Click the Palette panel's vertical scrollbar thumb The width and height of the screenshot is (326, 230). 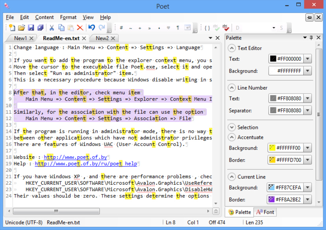[319, 114]
